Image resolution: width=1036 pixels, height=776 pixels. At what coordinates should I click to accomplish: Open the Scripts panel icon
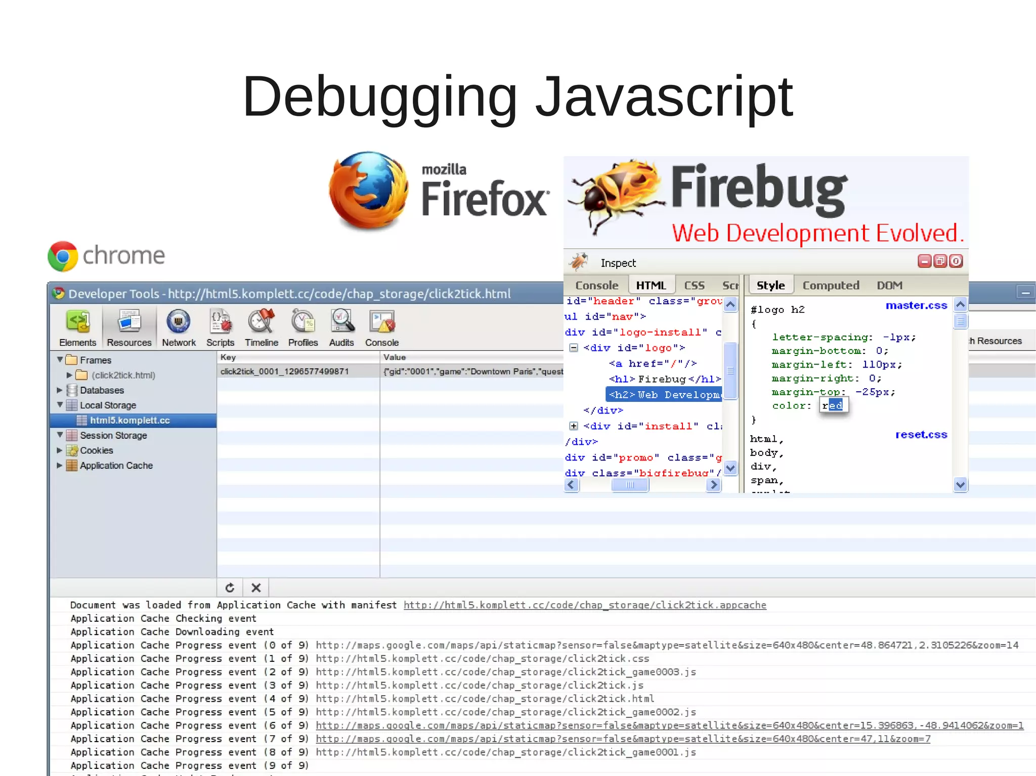(220, 322)
